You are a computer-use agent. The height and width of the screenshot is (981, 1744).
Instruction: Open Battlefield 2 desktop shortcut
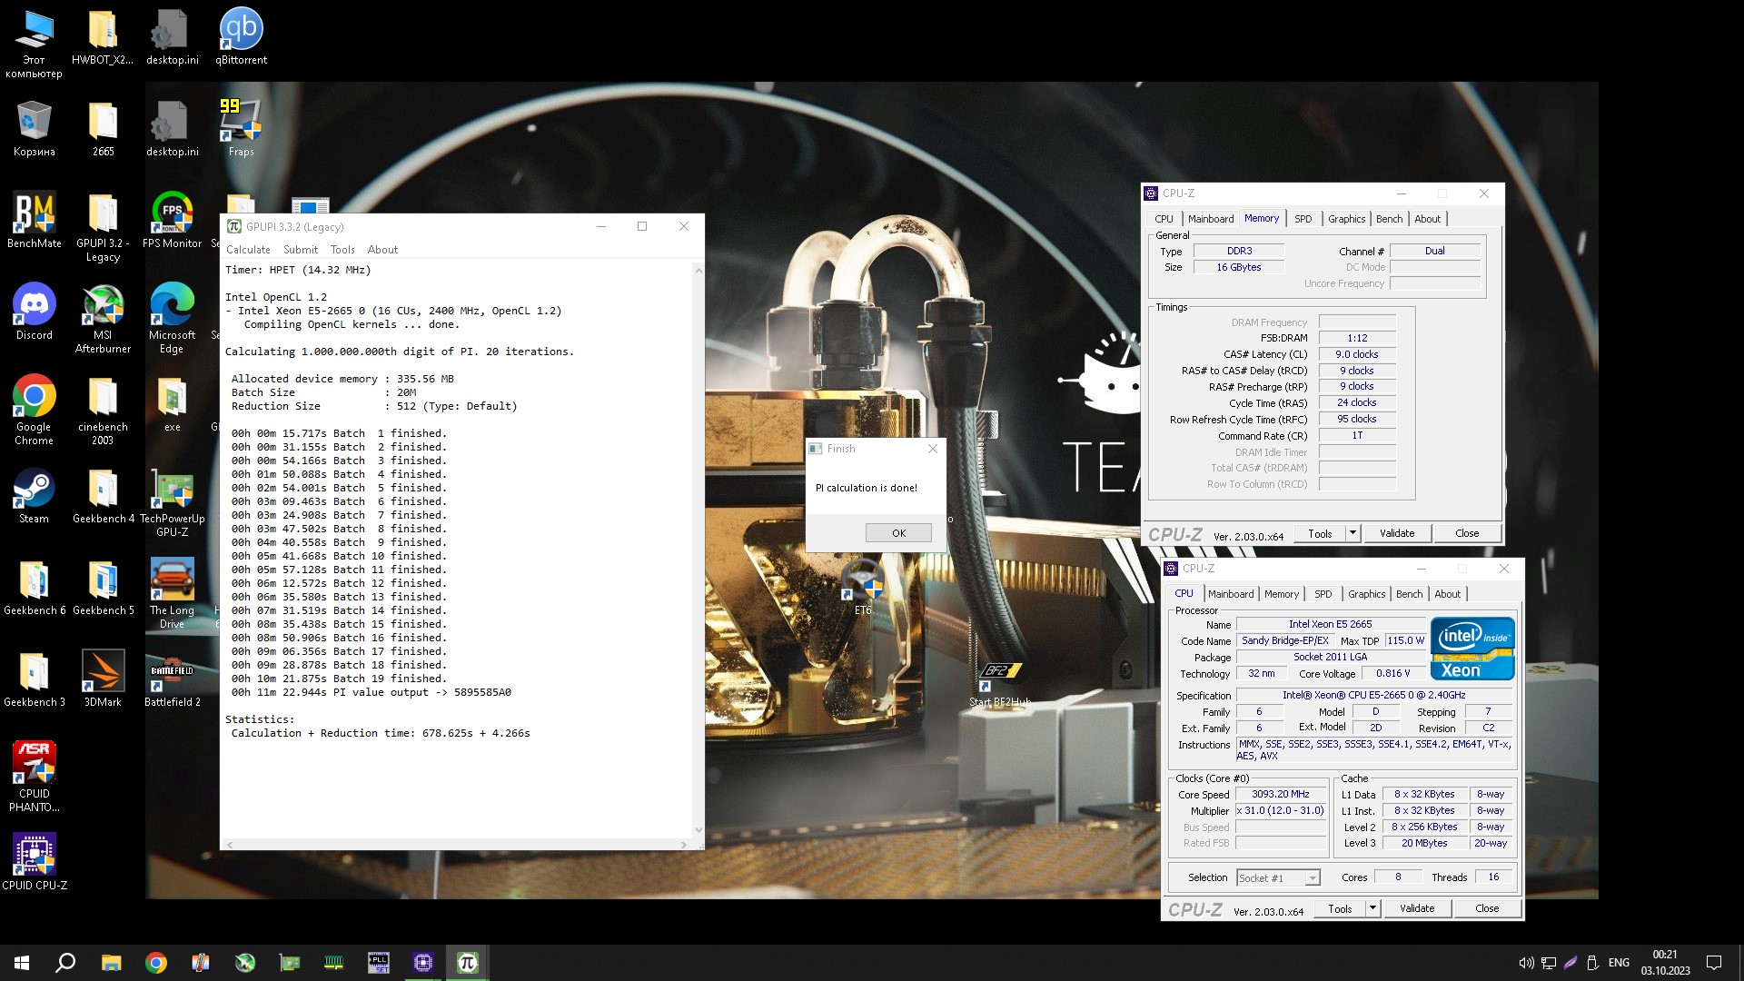[x=172, y=679]
